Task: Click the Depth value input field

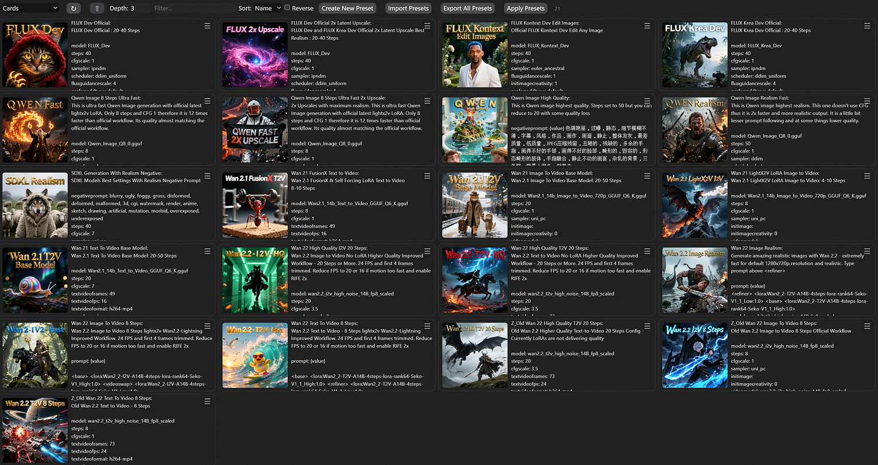Action: click(139, 8)
